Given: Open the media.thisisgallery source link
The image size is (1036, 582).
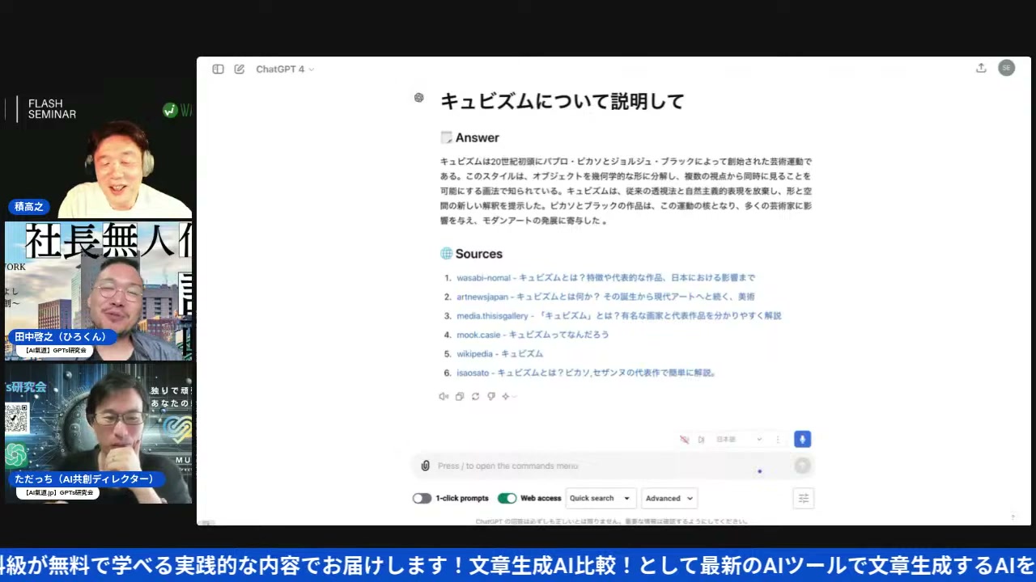Looking at the screenshot, I should [x=618, y=316].
